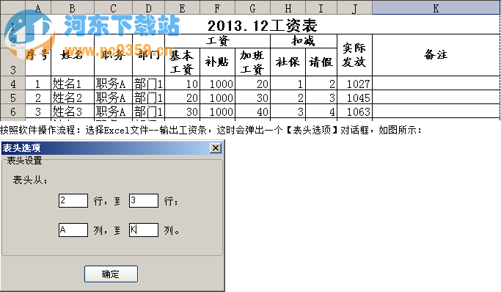Click the title cell 2013.12工资表
Viewport: 501px width, 292px height.
tap(263, 25)
